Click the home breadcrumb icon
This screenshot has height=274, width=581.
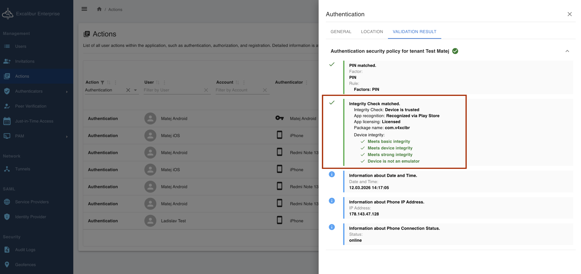[x=99, y=9]
